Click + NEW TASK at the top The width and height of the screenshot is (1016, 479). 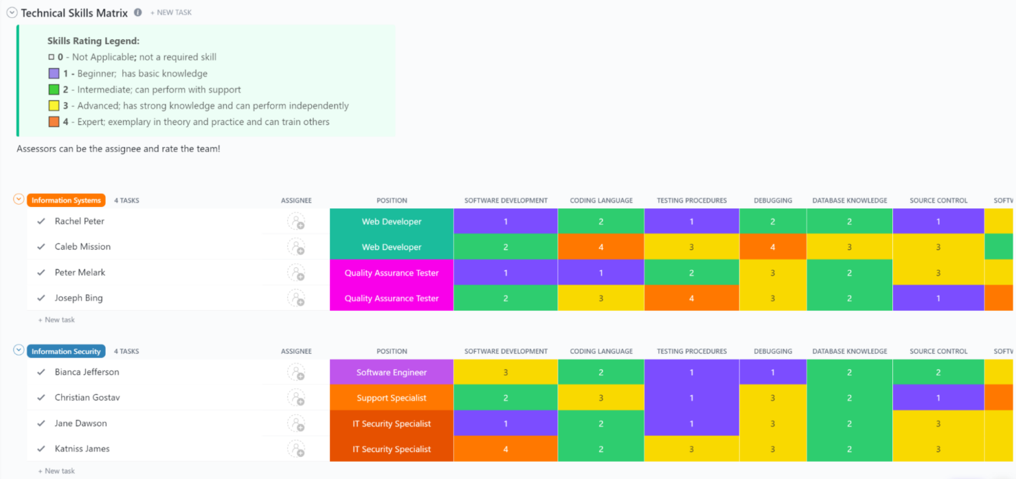click(171, 12)
